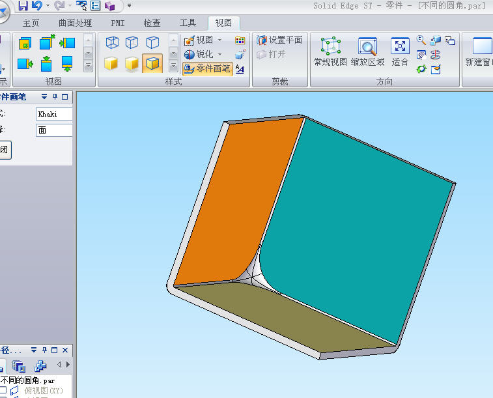Click the cube effects icon beside 锐化
The image size is (493, 398).
pos(240,54)
